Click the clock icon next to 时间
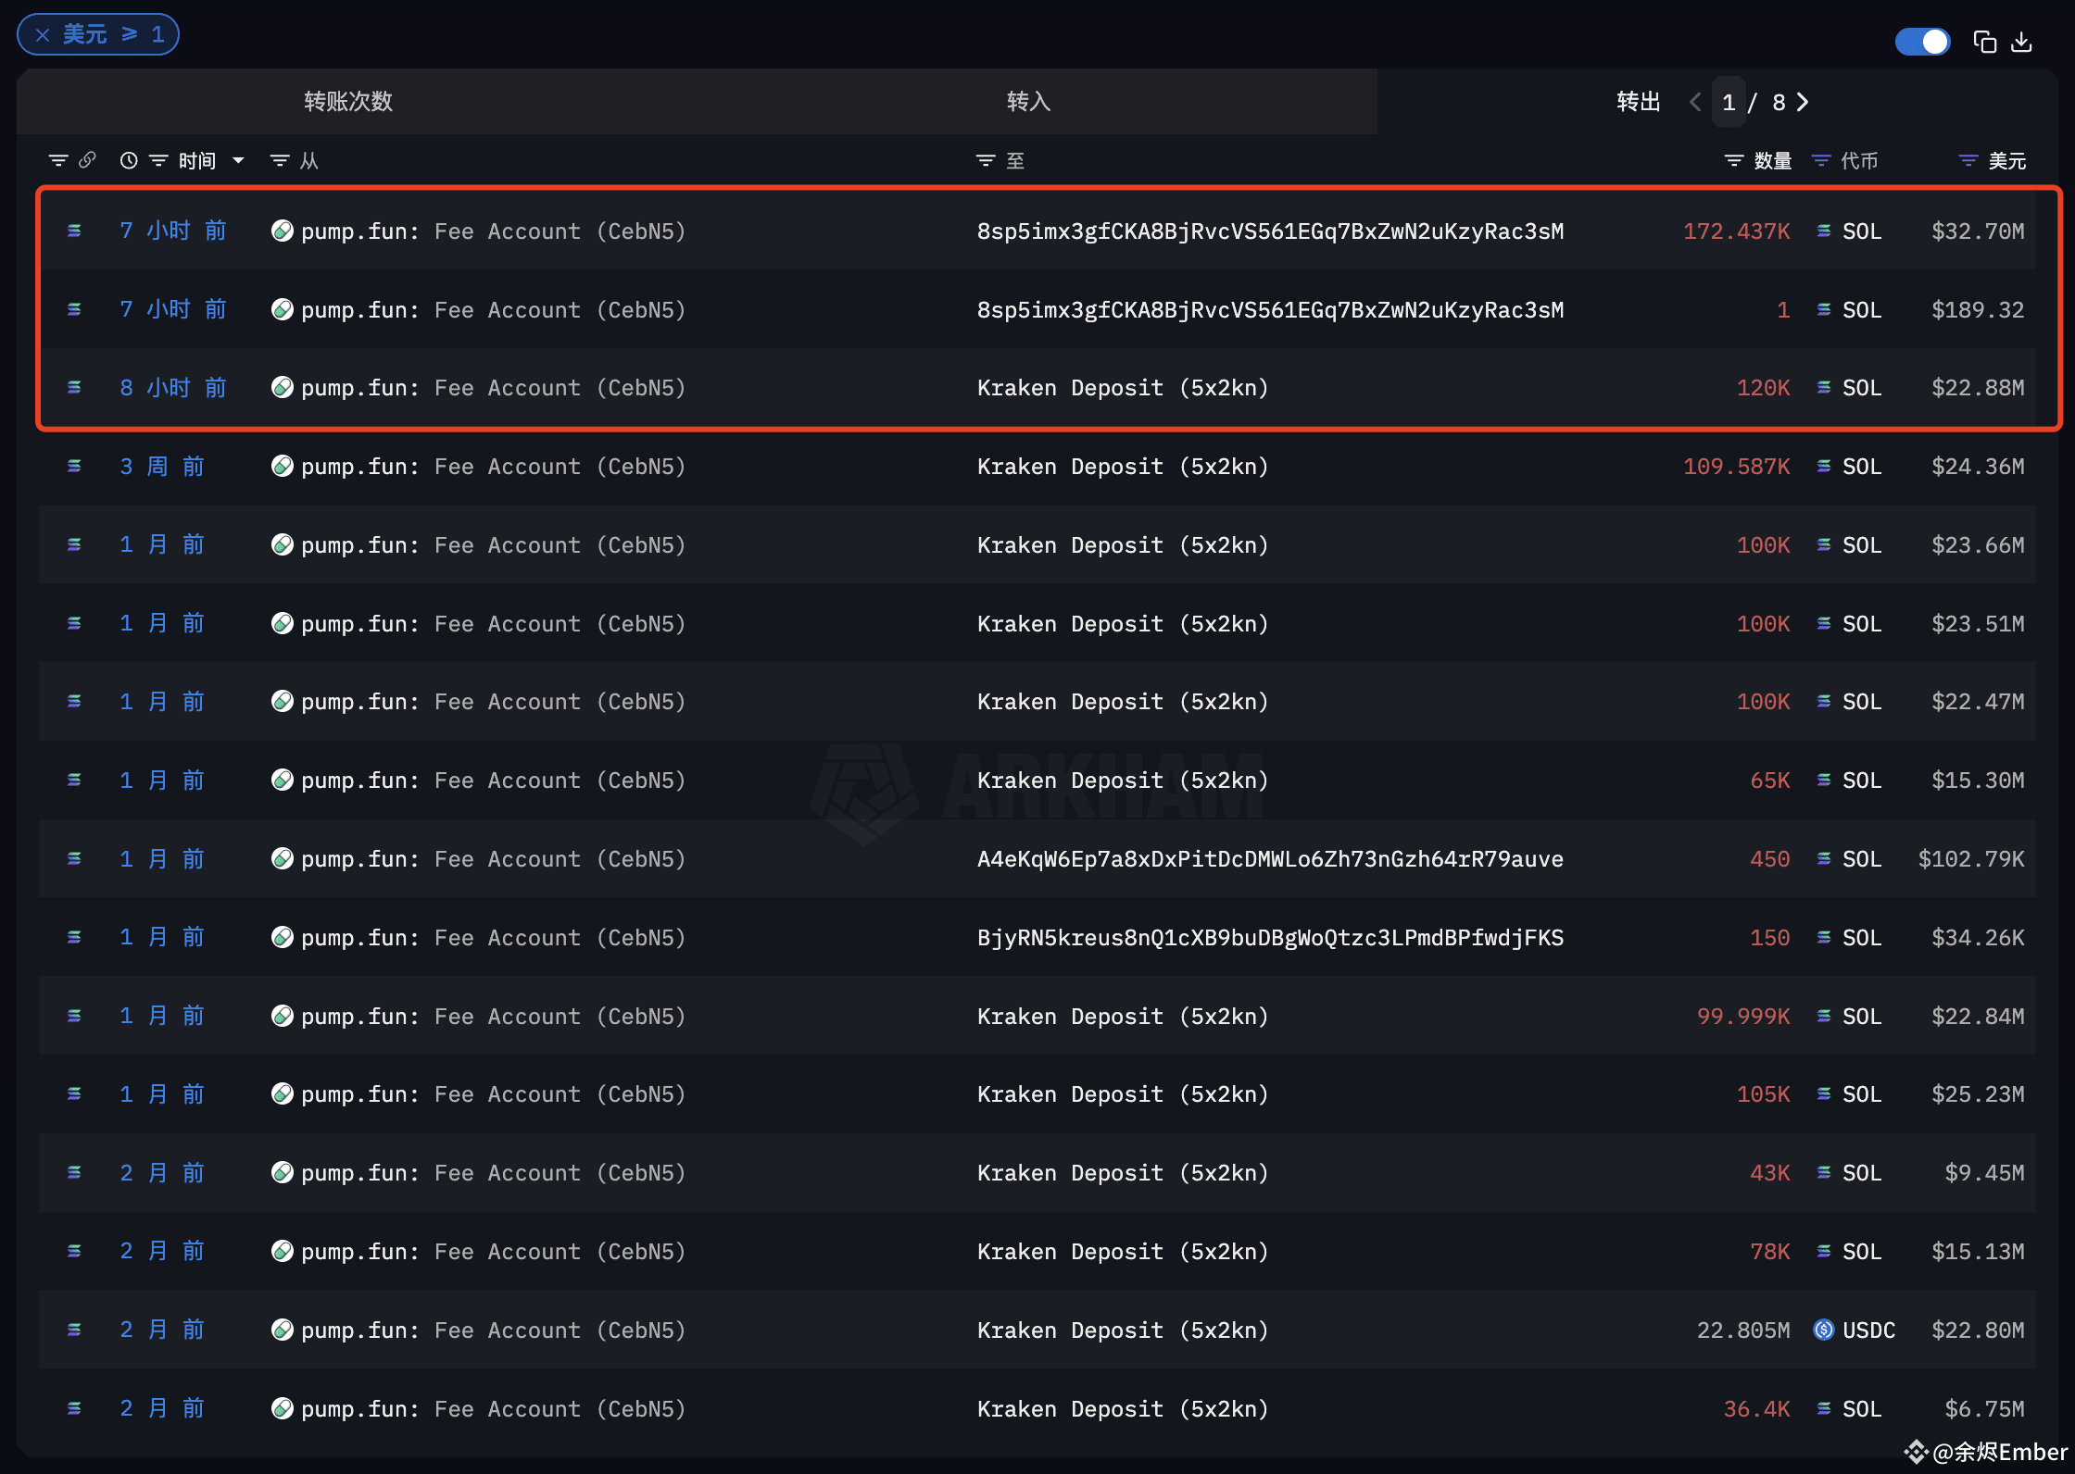The width and height of the screenshot is (2075, 1474). [128, 159]
